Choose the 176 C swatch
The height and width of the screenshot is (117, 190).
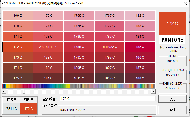pyautogui.click(x=48, y=16)
